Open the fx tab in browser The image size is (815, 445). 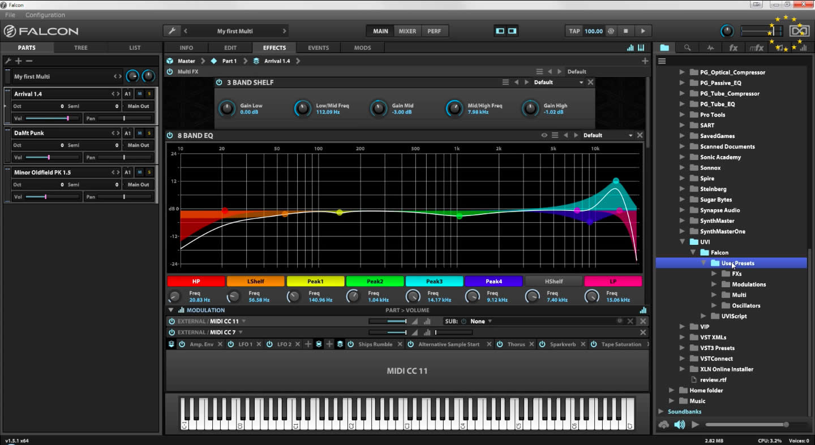pyautogui.click(x=733, y=48)
